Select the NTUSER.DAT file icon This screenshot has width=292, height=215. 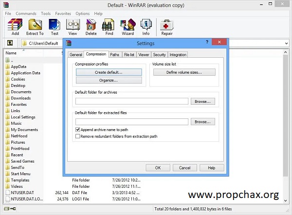tap(8, 193)
